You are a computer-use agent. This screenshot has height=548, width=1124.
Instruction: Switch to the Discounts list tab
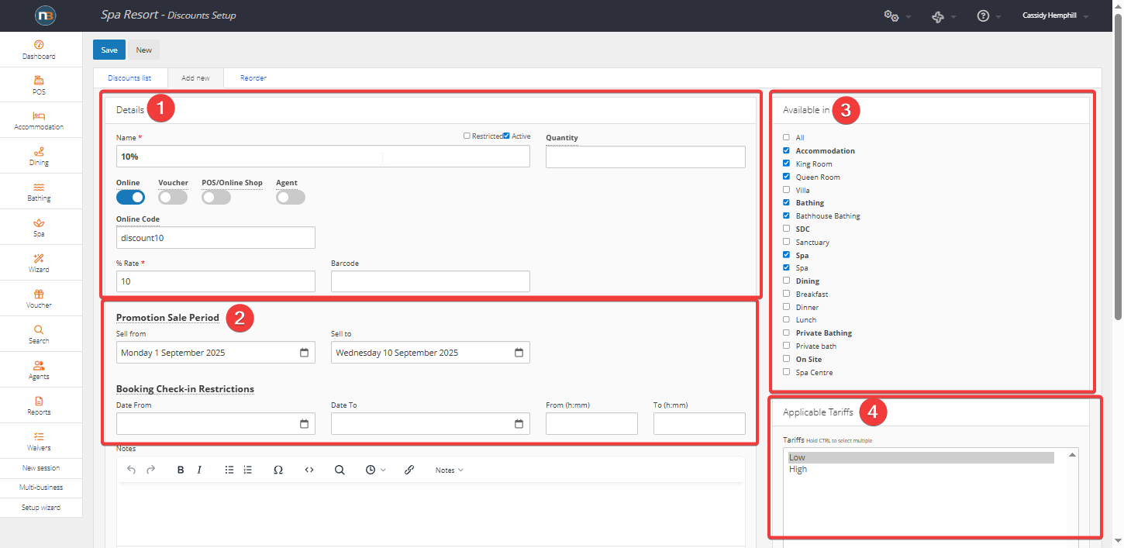pyautogui.click(x=129, y=78)
